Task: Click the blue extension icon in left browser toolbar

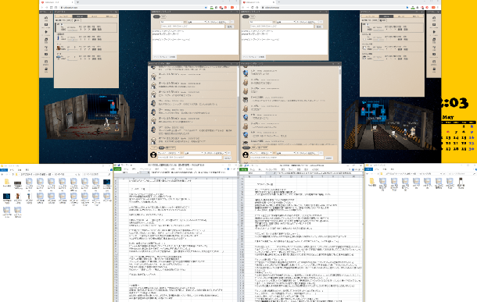Action: pyautogui.click(x=206, y=7)
